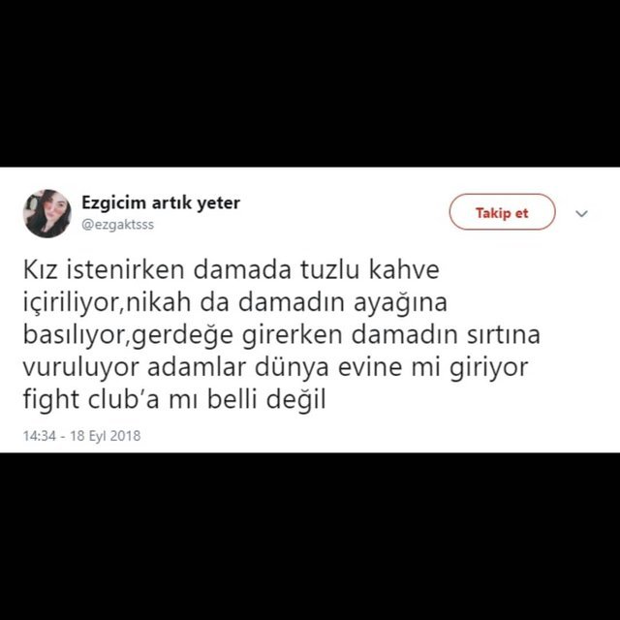Image resolution: width=620 pixels, height=620 pixels.
Task: Click the word "gerdeğe" in the tweet
Action: [182, 336]
